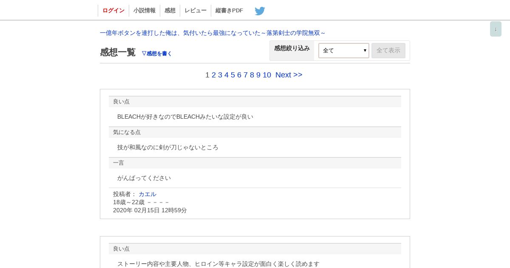The image size is (510, 268).
Task: Open the ログイン menu item
Action: tap(113, 11)
